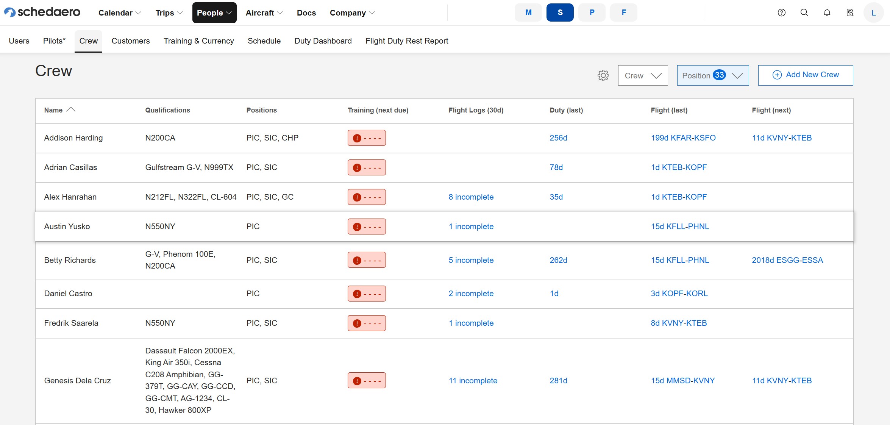Open crew table settings gear
The width and height of the screenshot is (890, 425).
tap(603, 75)
